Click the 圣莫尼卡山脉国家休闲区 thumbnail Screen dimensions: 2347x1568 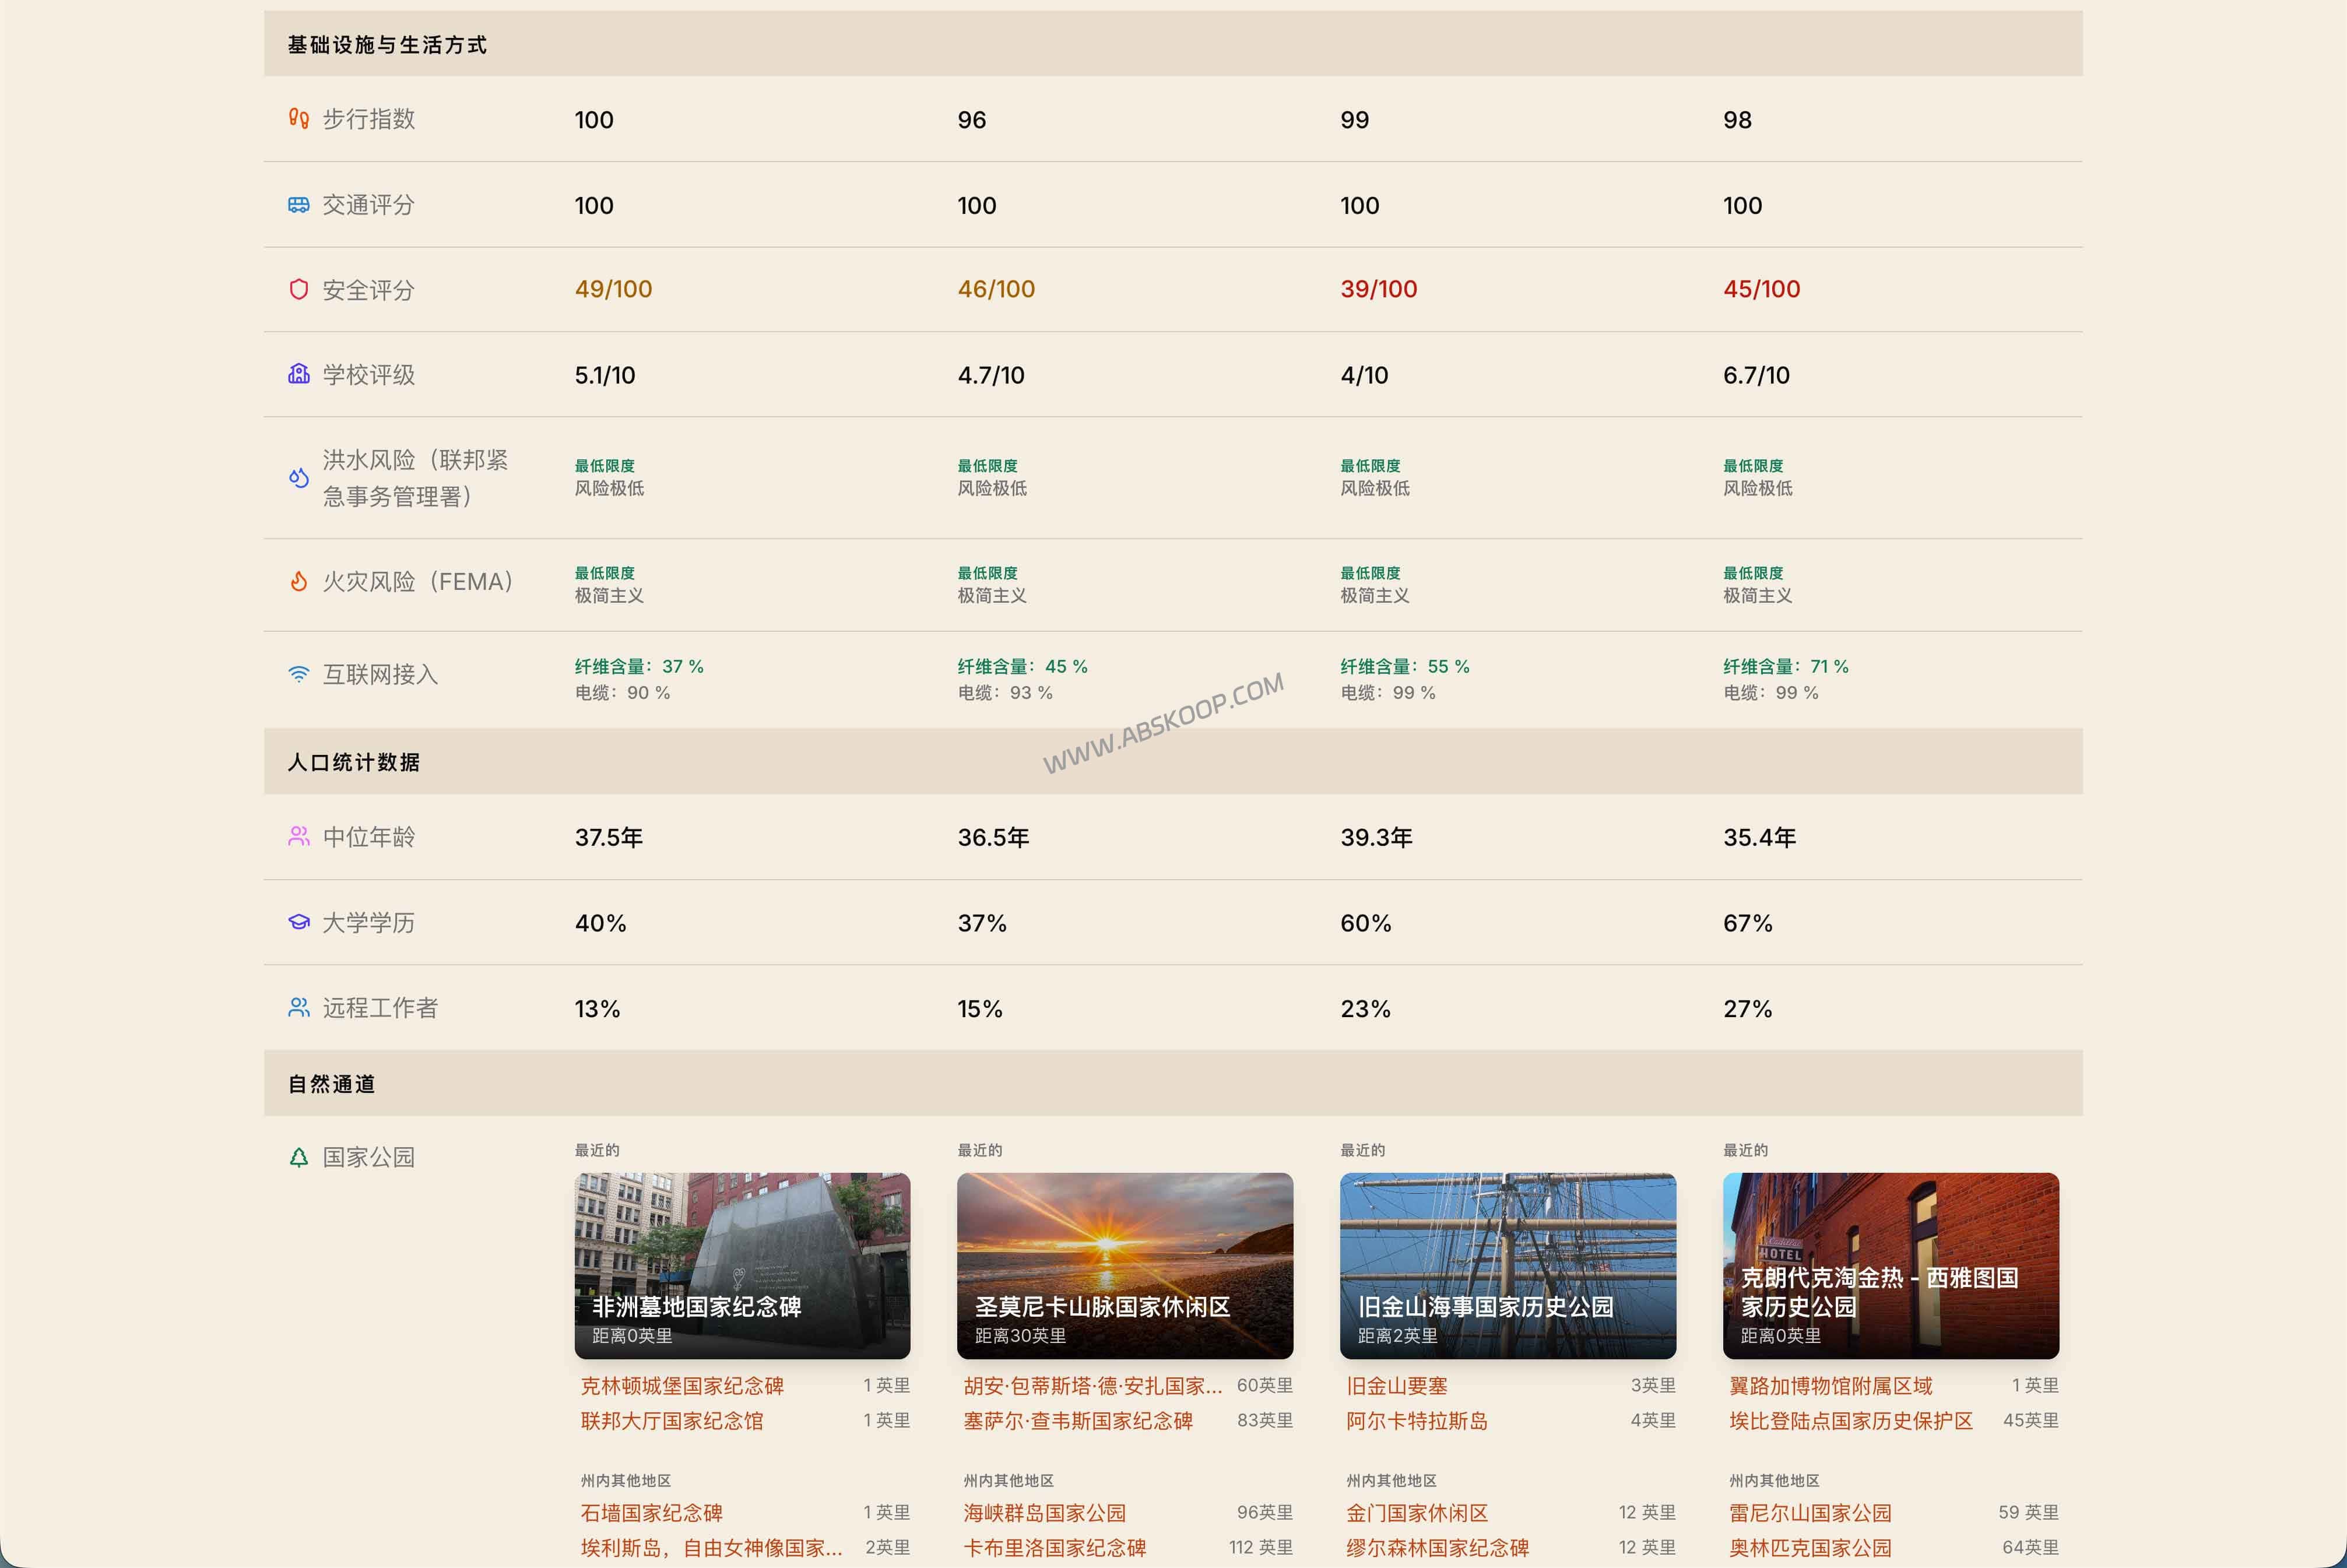click(x=1124, y=1266)
